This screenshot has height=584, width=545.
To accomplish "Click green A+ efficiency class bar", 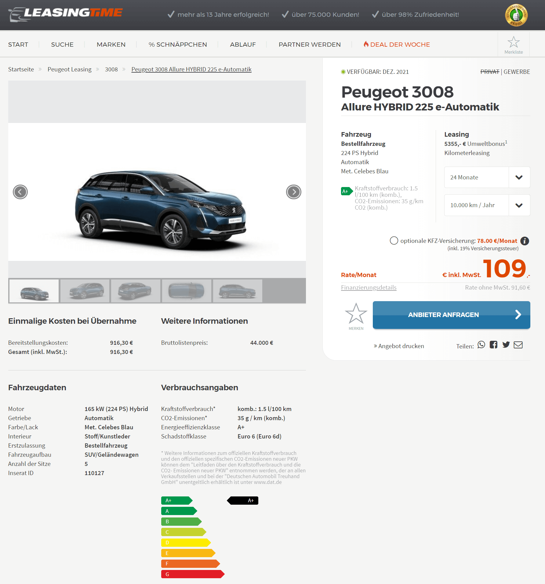I will point(177,500).
